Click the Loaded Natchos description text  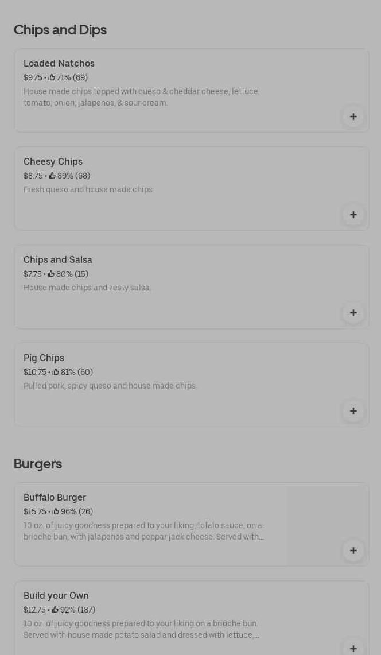(141, 97)
